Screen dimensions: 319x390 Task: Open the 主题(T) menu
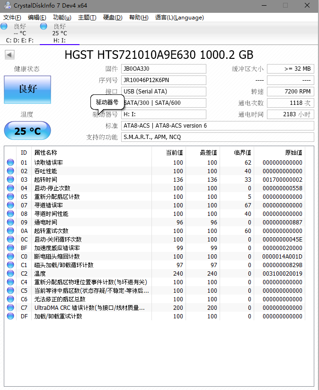point(87,18)
